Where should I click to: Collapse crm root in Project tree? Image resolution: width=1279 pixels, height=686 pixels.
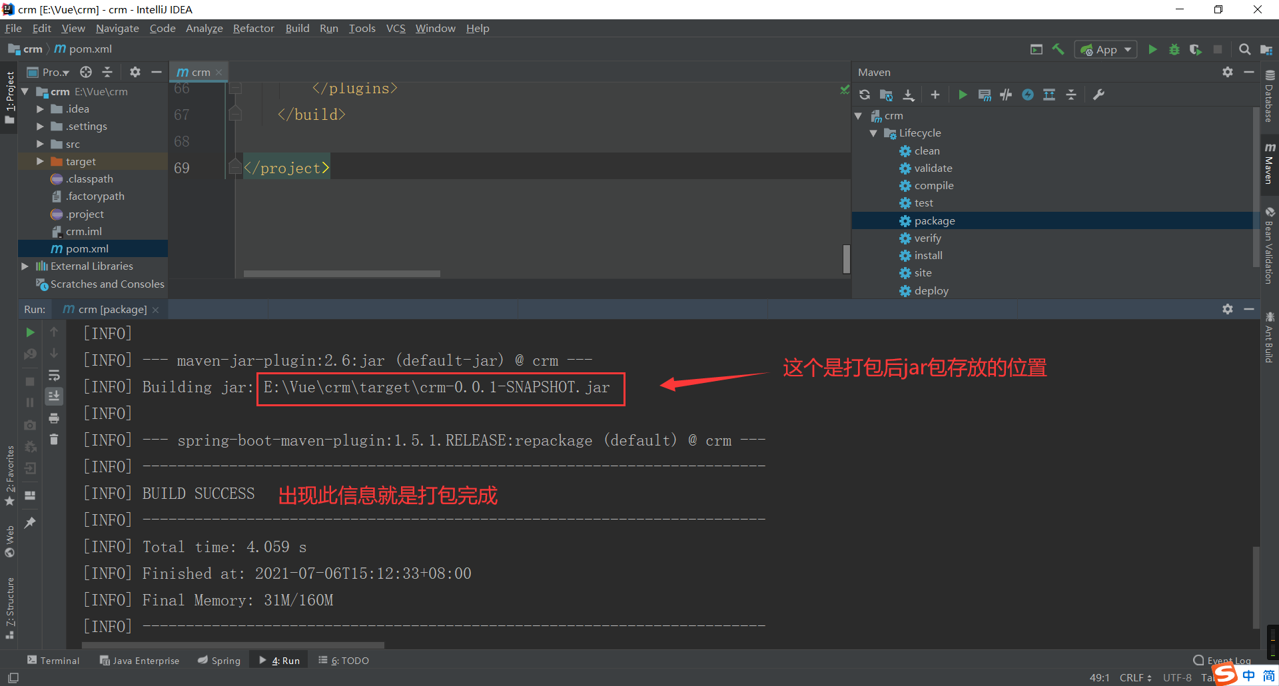click(x=25, y=91)
